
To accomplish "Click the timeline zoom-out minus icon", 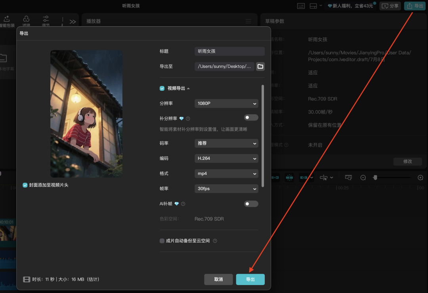I will (x=363, y=178).
